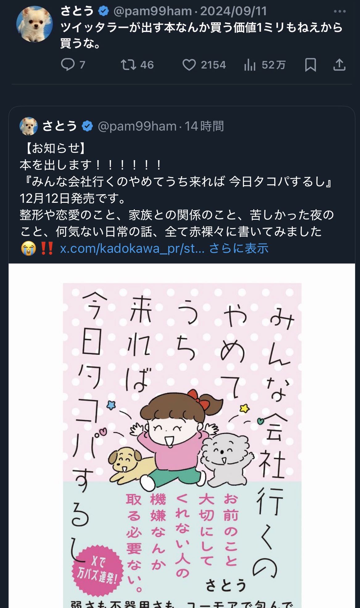Tap the share upload icon
Viewport: 360px width, 608px height.
[339, 65]
